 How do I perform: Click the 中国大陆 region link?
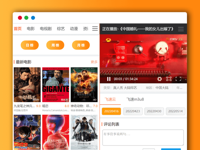162,88
